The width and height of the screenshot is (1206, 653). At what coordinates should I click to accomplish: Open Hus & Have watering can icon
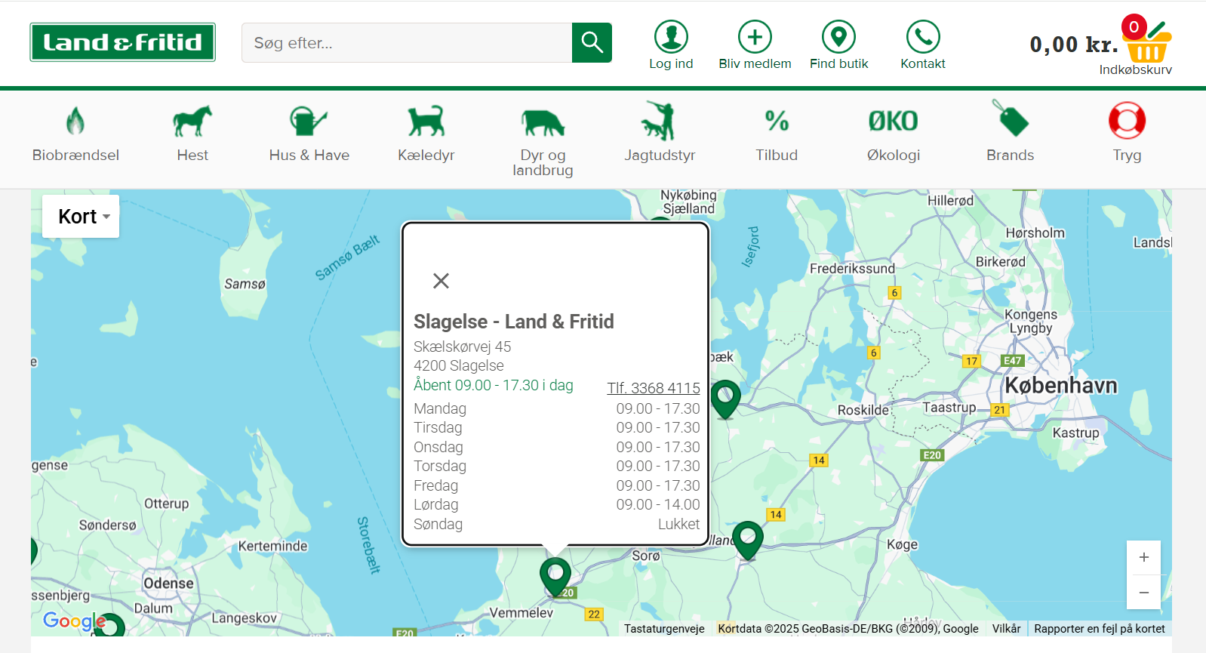click(x=309, y=121)
